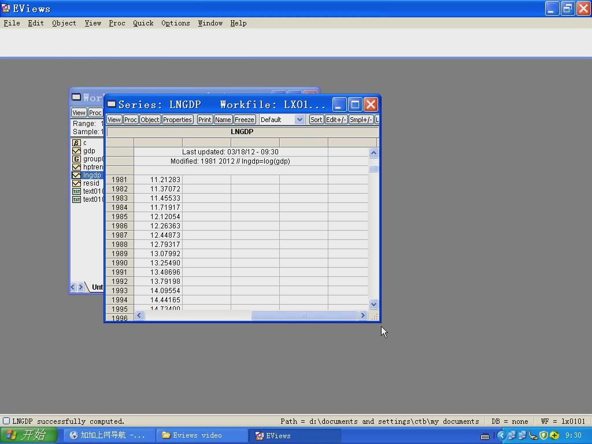Open the Help menu
592x444 pixels.
pyautogui.click(x=238, y=23)
